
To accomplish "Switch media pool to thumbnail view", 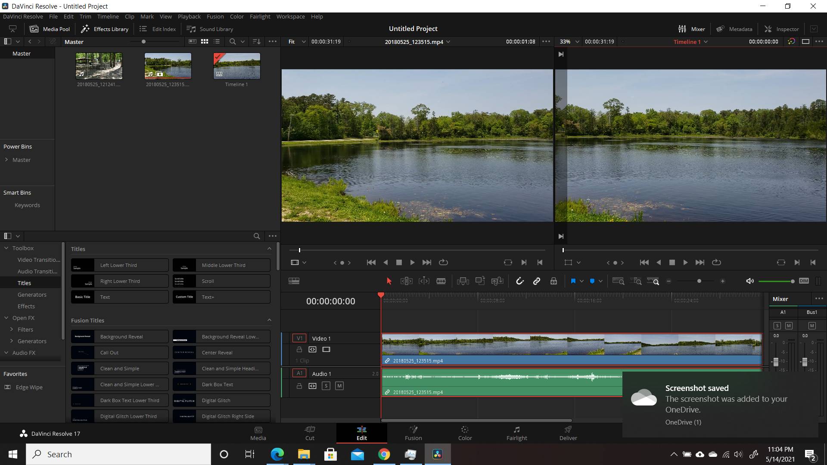I will (205, 42).
